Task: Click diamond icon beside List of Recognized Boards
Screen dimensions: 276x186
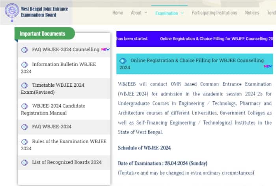Action: tap(25, 162)
